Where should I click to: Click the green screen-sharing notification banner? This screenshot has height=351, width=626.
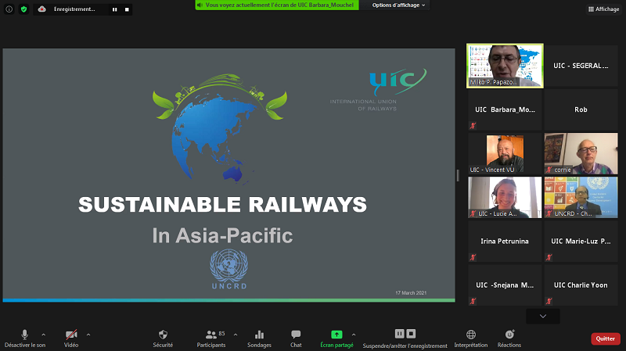click(x=277, y=5)
